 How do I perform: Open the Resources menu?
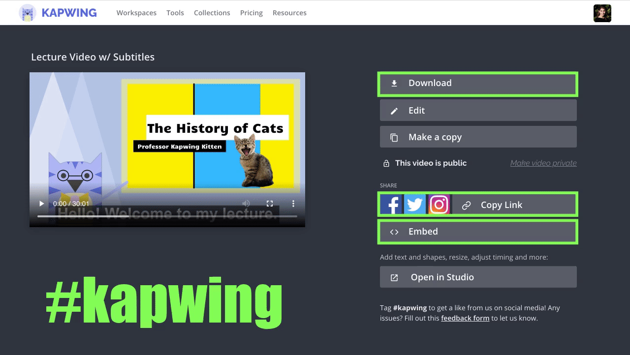(x=289, y=13)
